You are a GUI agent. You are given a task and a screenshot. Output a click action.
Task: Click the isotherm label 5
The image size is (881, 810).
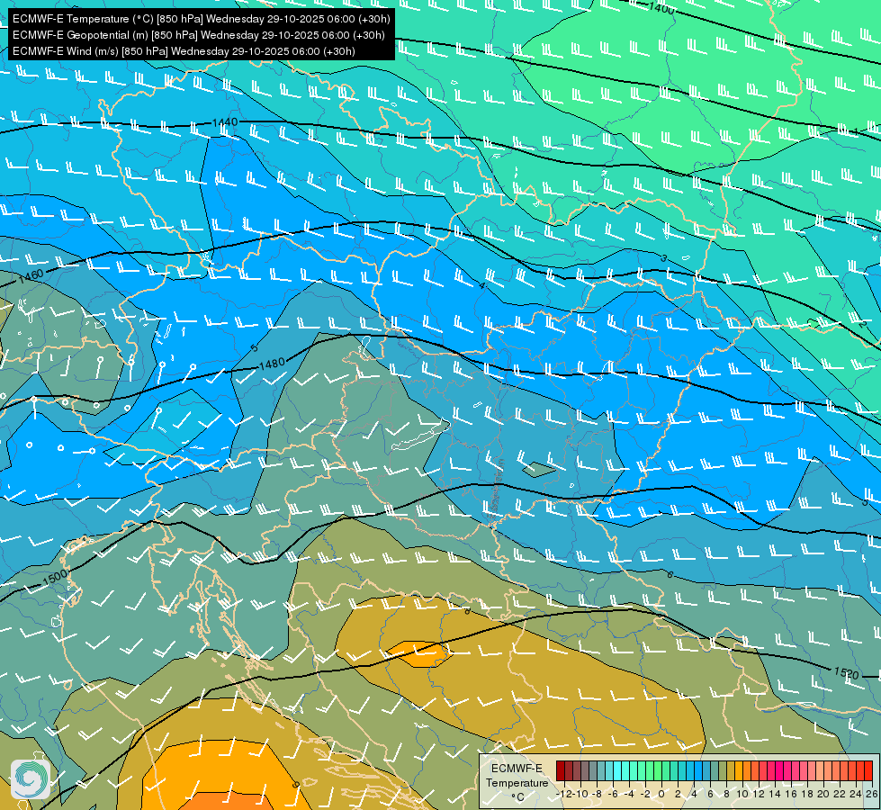click(254, 348)
